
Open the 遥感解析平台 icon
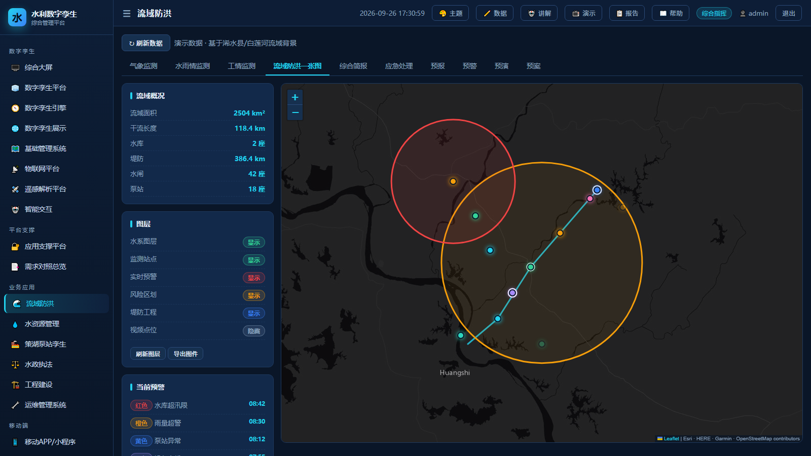(15, 189)
